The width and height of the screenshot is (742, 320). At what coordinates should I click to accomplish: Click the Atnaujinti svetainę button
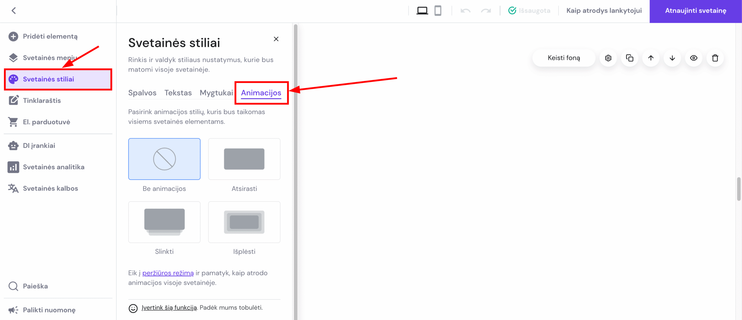click(695, 11)
